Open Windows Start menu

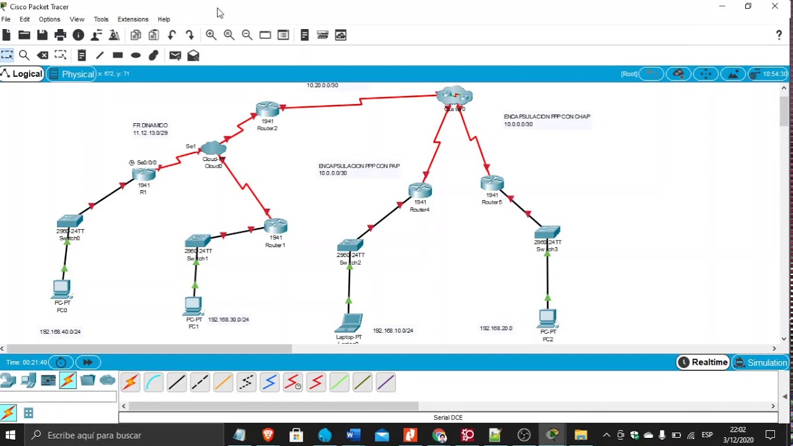(x=11, y=435)
